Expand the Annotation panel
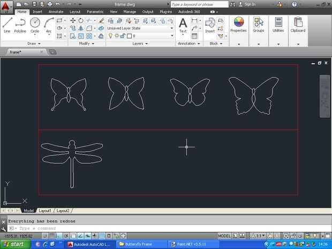The height and width of the screenshot is (249, 332). click(x=189, y=43)
